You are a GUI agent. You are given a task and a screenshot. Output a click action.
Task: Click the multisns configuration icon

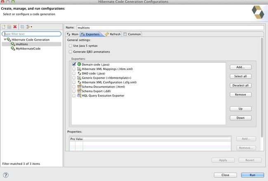coord(13,44)
